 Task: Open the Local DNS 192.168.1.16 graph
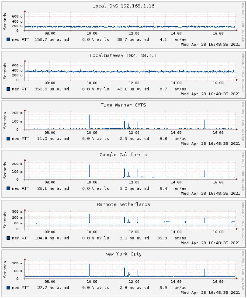click(x=124, y=24)
